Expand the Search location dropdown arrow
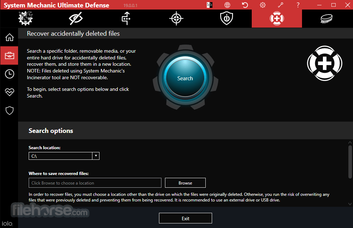 pos(96,156)
